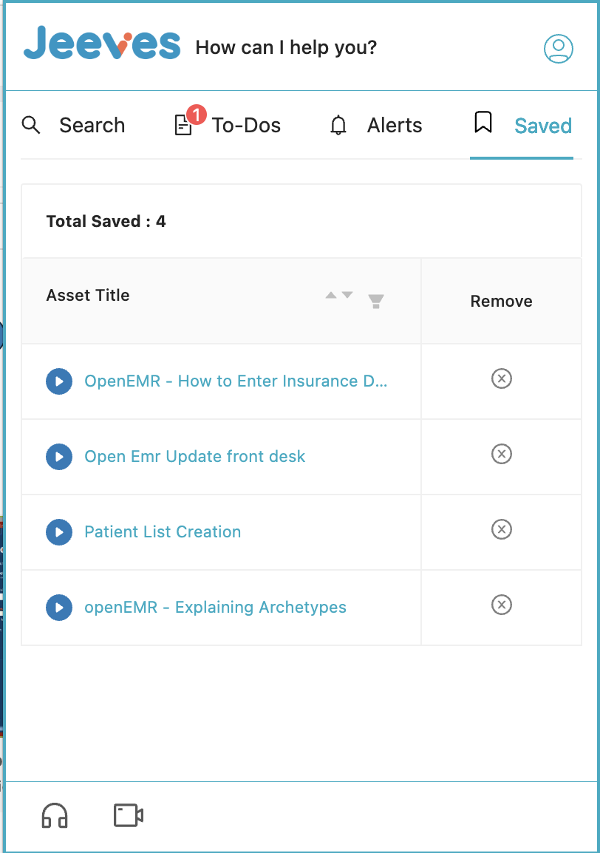600x853 pixels.
Task: Remove Open Emr Update front desk
Action: [x=502, y=454]
